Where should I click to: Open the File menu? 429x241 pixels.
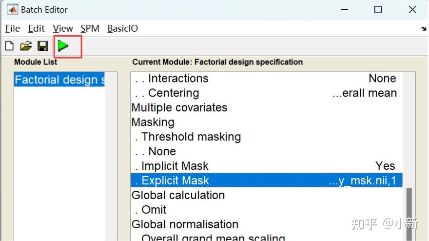pyautogui.click(x=13, y=28)
